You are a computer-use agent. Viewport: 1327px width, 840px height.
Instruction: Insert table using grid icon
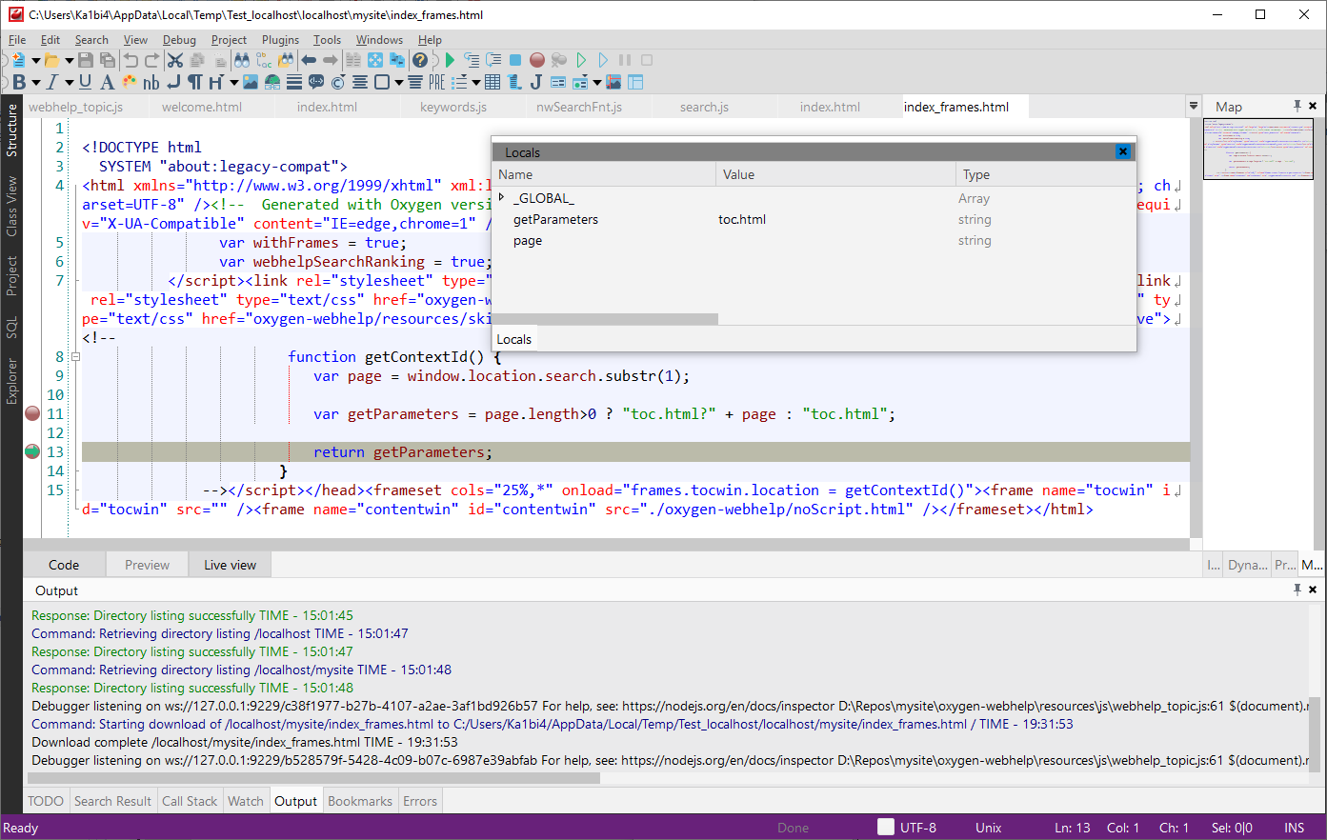492,82
